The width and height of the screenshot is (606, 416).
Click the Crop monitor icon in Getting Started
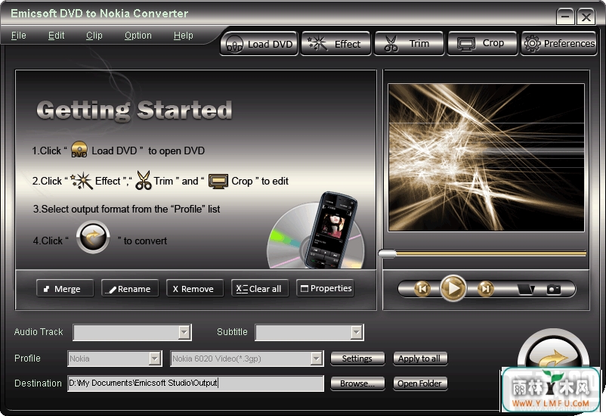coord(218,181)
